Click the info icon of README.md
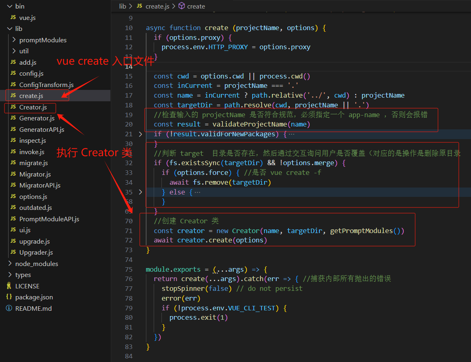 [9, 308]
